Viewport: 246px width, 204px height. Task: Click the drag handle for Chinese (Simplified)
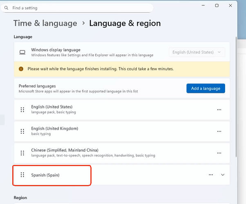[x=22, y=153]
